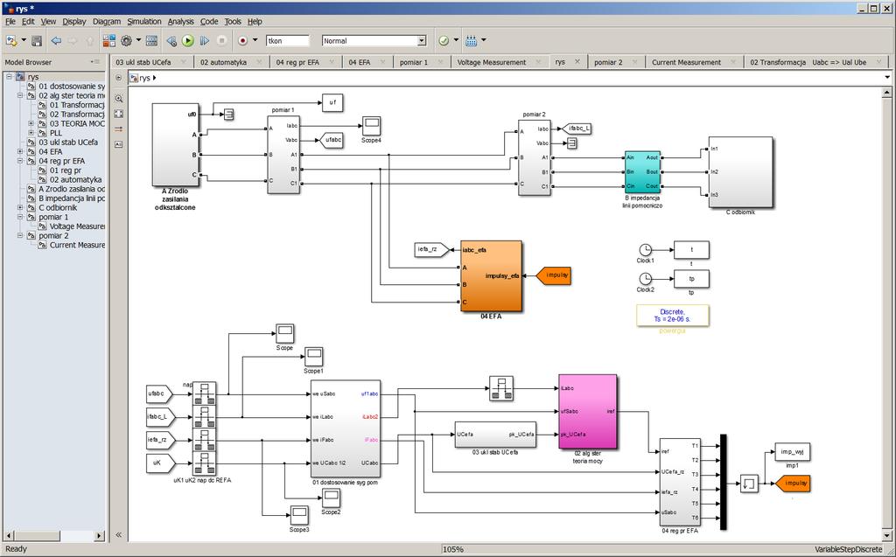Select the pink 02 alg ster block
This screenshot has width=896, height=557.
click(x=587, y=412)
